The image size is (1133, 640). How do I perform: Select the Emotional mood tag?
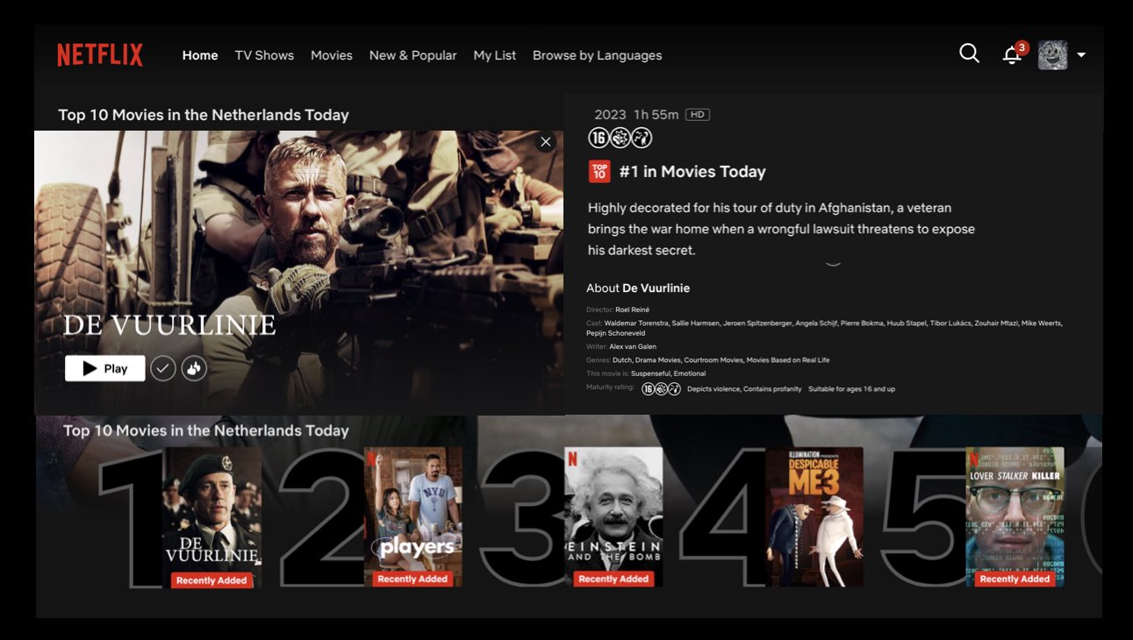tap(690, 373)
